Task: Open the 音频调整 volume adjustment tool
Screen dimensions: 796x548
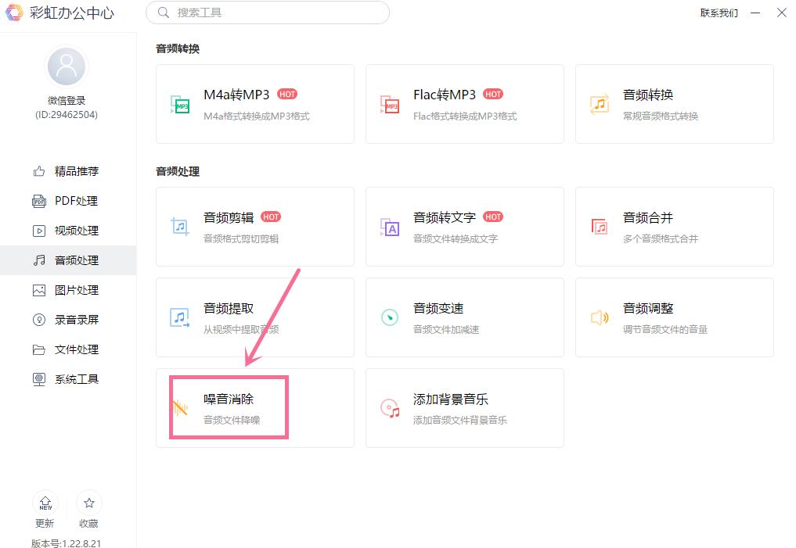Action: pyautogui.click(x=674, y=317)
